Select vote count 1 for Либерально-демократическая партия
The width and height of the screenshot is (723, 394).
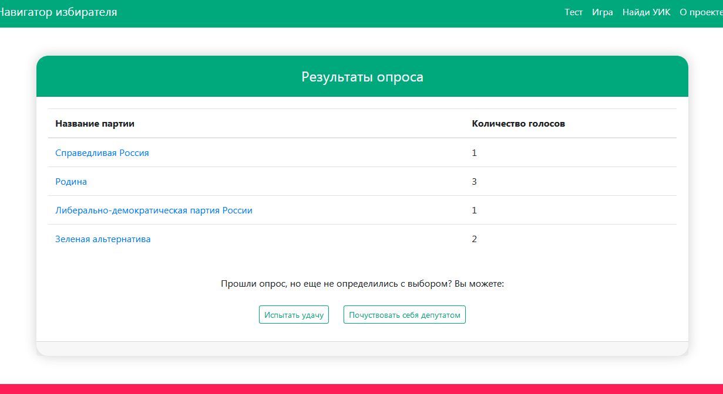[x=475, y=210]
